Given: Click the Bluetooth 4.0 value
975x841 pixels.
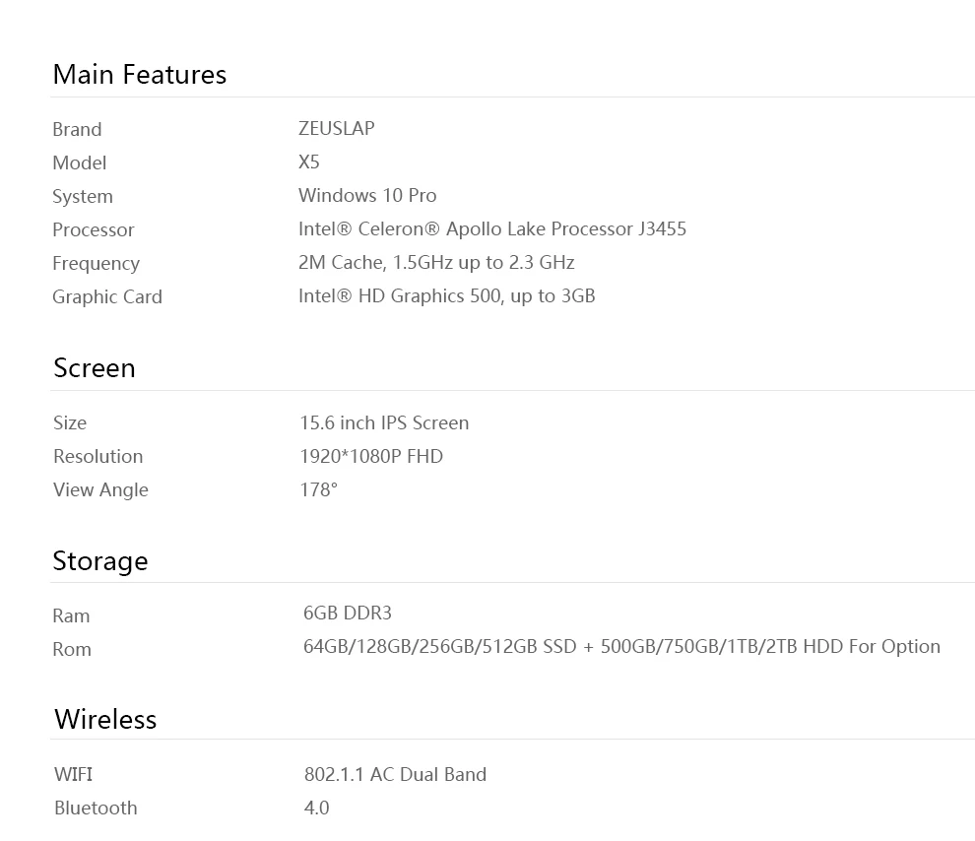Looking at the screenshot, I should tap(316, 809).
